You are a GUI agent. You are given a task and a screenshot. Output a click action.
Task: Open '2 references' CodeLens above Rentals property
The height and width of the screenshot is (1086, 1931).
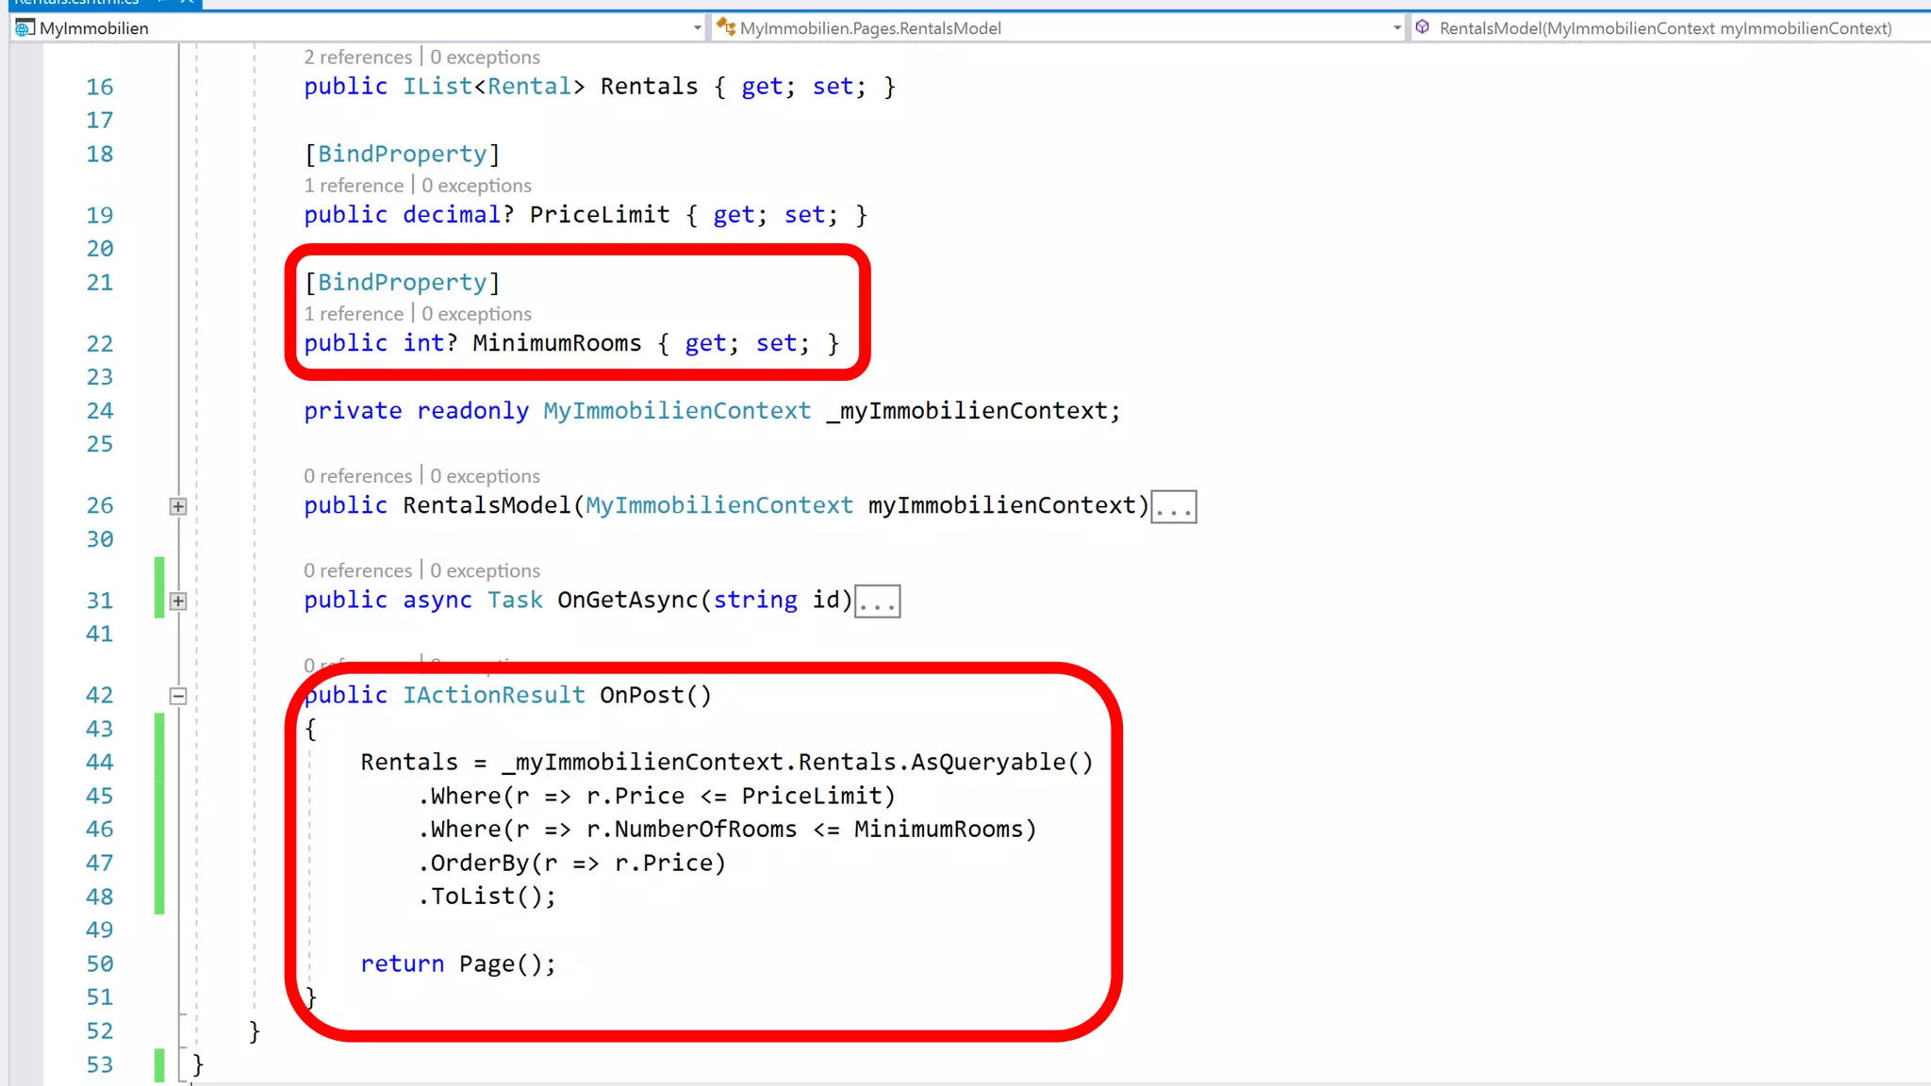pyautogui.click(x=357, y=58)
